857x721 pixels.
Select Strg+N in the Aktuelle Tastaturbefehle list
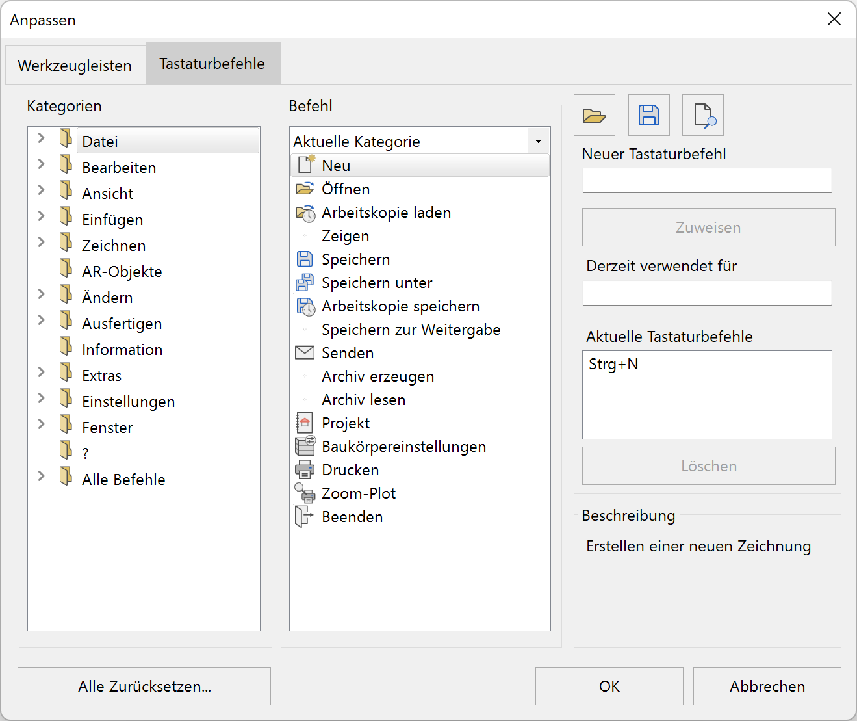(613, 364)
